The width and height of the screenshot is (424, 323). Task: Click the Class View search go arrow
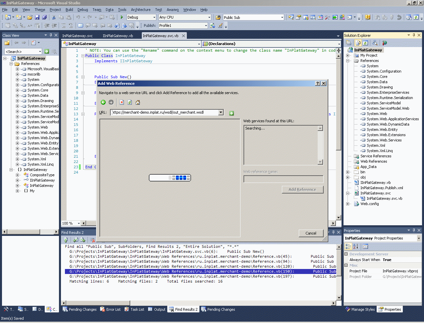47,51
